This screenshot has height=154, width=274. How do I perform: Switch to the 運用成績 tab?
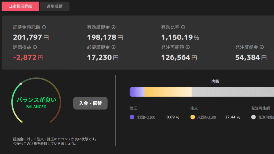[55, 6]
